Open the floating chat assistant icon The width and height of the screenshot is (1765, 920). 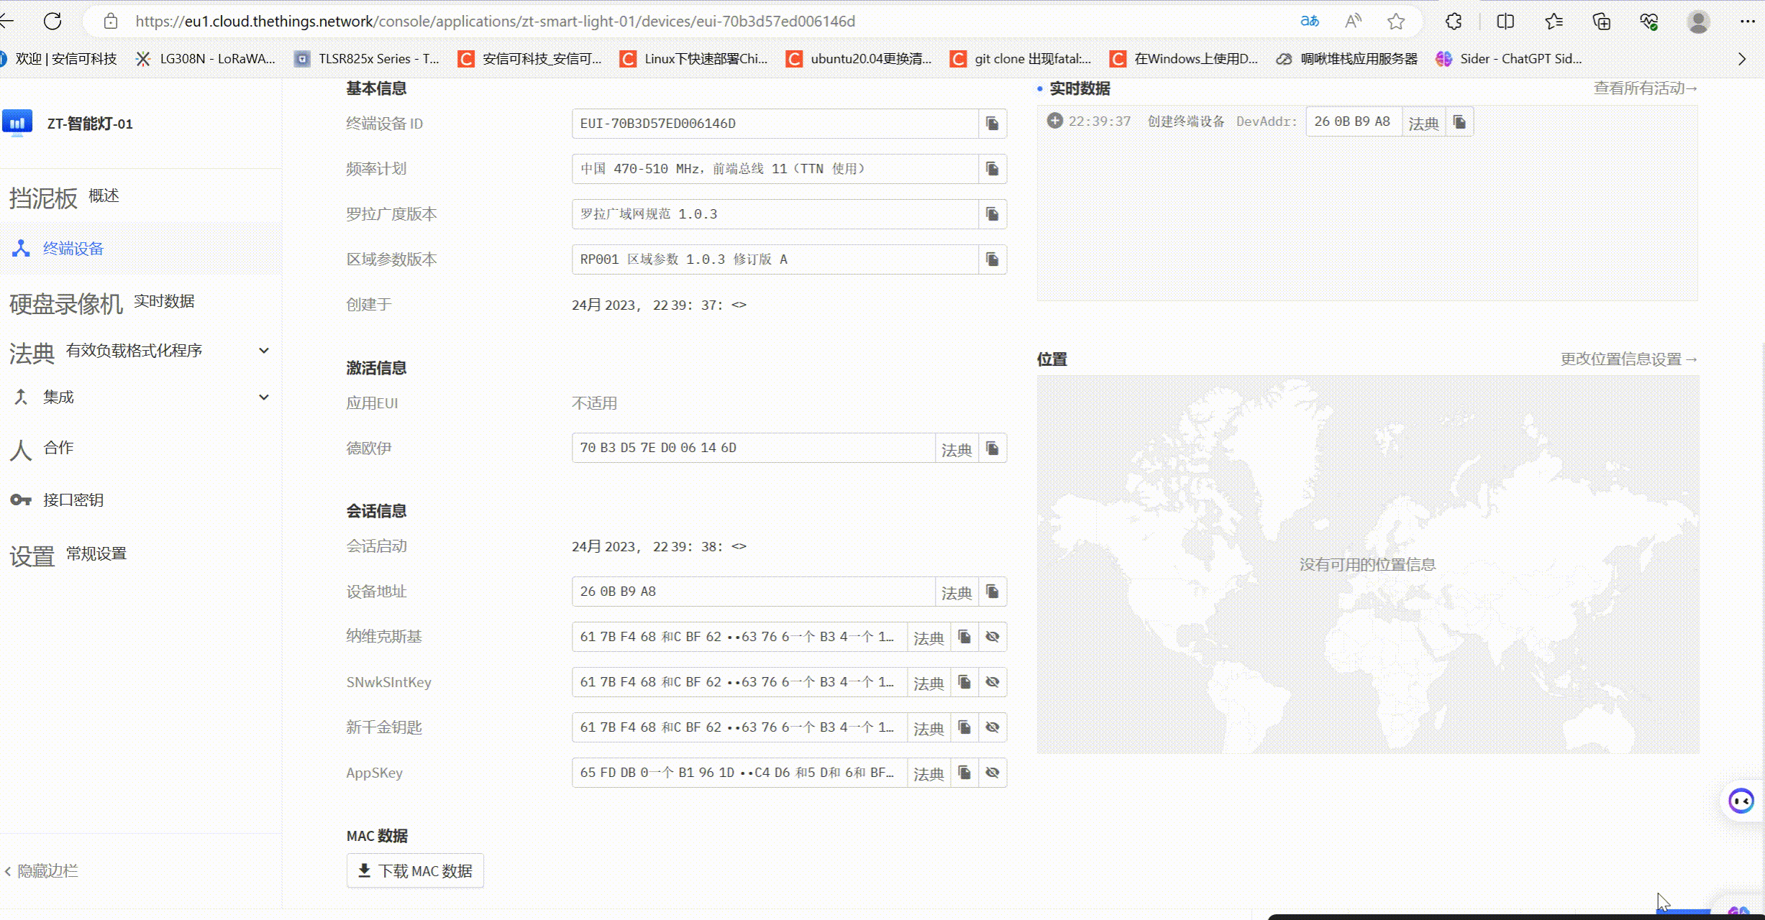(x=1741, y=800)
